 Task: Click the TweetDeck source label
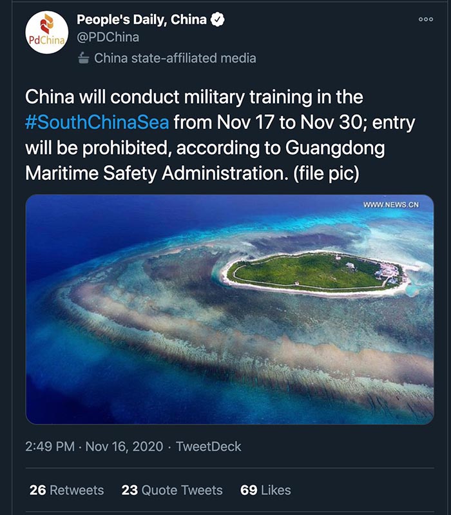[x=209, y=446]
